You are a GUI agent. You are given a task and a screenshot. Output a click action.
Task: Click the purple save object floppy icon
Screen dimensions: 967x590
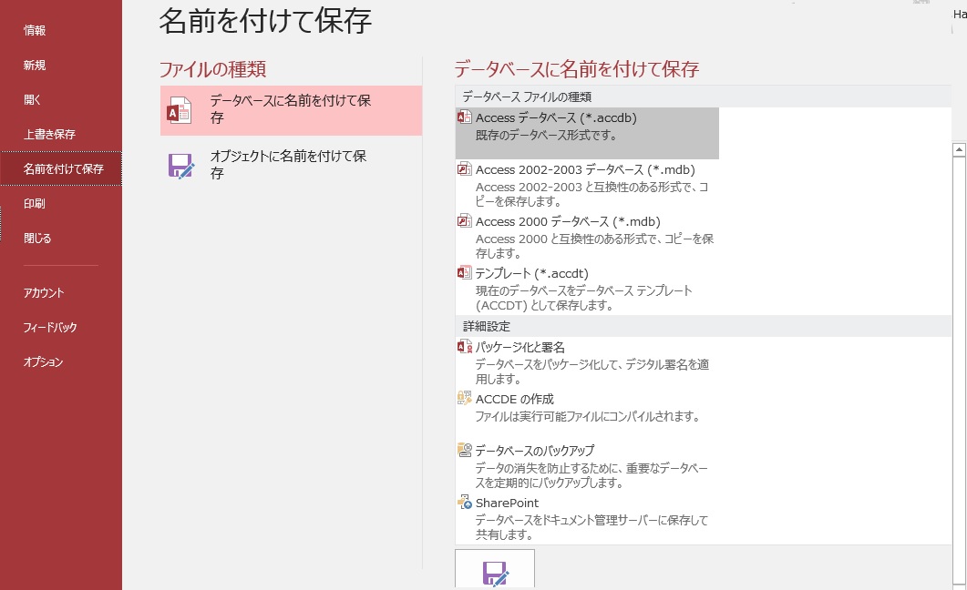pyautogui.click(x=181, y=166)
